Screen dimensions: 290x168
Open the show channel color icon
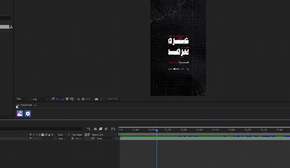click(x=78, y=99)
